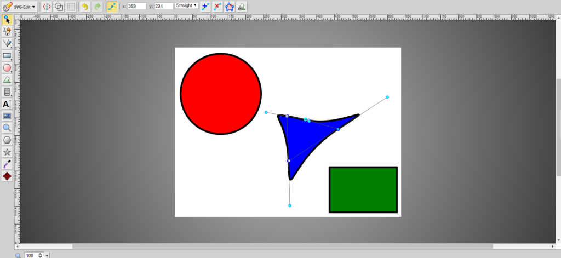The width and height of the screenshot is (561, 258).
Task: Click the delete node button
Action: [x=217, y=7]
